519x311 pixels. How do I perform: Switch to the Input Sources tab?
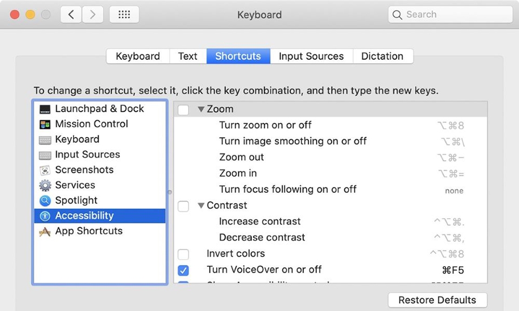coord(311,56)
